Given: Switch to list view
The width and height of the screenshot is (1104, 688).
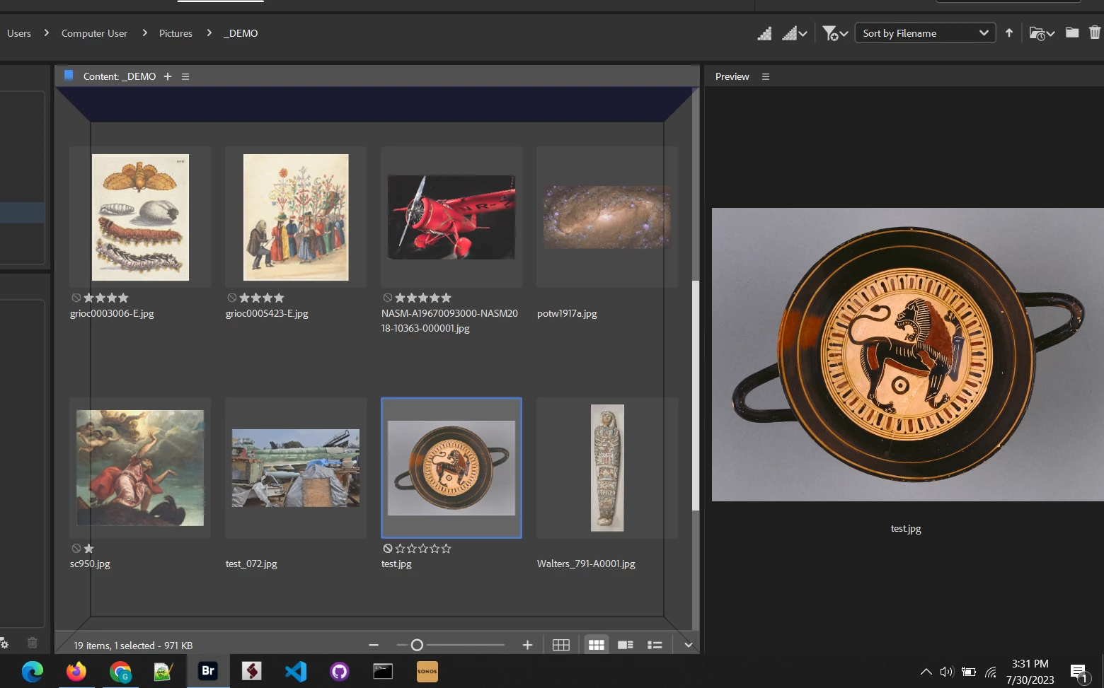Looking at the screenshot, I should (x=655, y=645).
